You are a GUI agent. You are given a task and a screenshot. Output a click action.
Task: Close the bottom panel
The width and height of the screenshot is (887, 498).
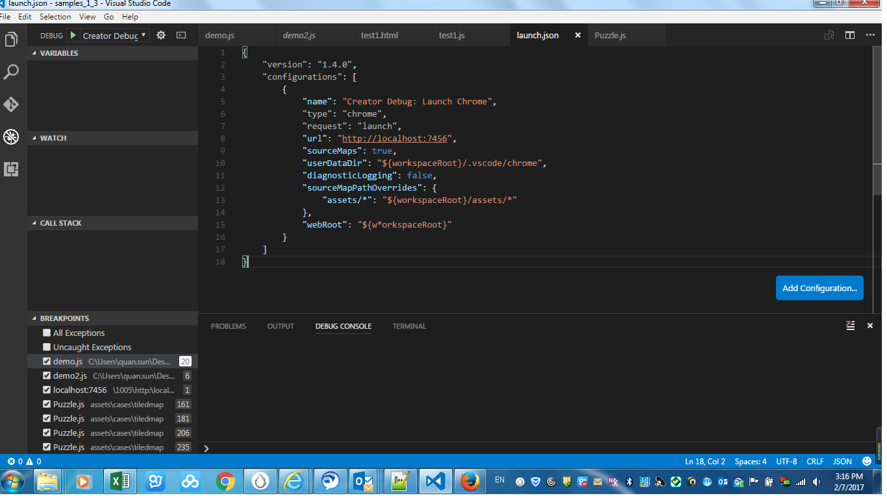[870, 326]
